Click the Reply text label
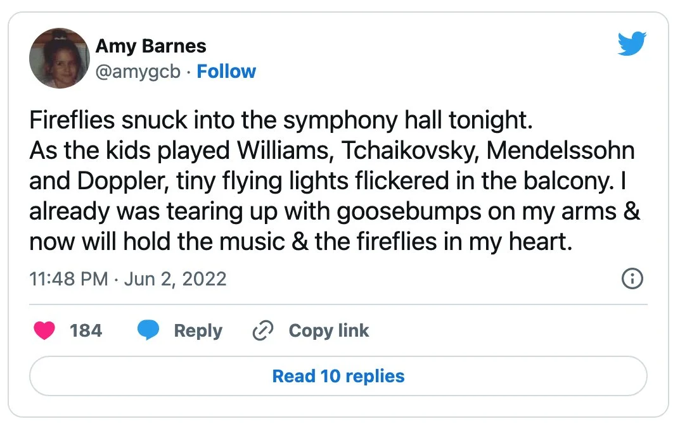 (198, 331)
